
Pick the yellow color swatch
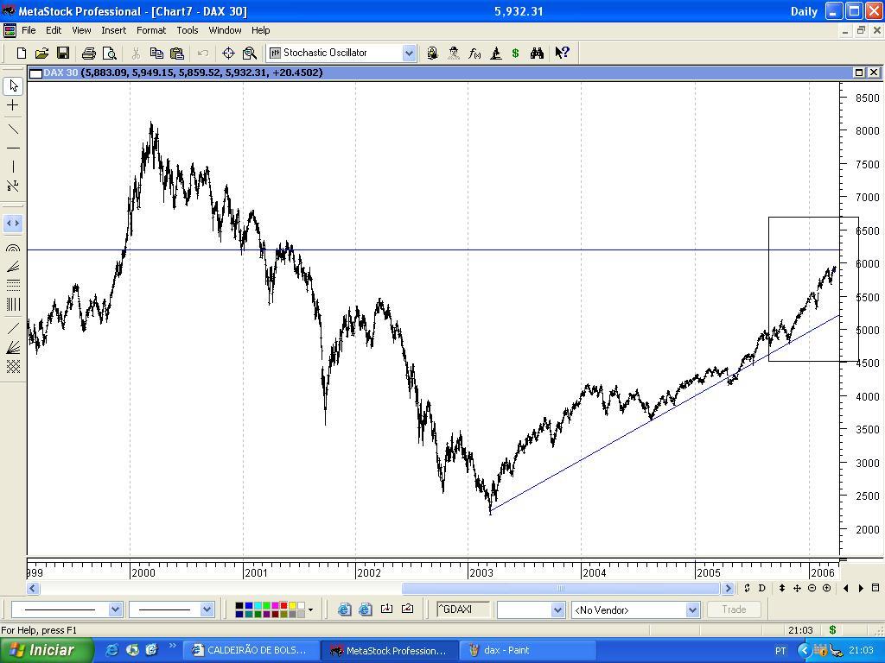[x=293, y=605]
